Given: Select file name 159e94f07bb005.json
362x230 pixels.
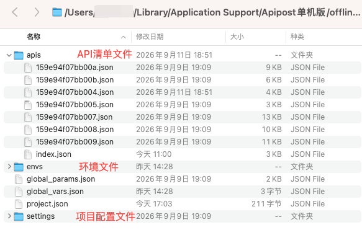Looking at the screenshot, I should (75, 105).
